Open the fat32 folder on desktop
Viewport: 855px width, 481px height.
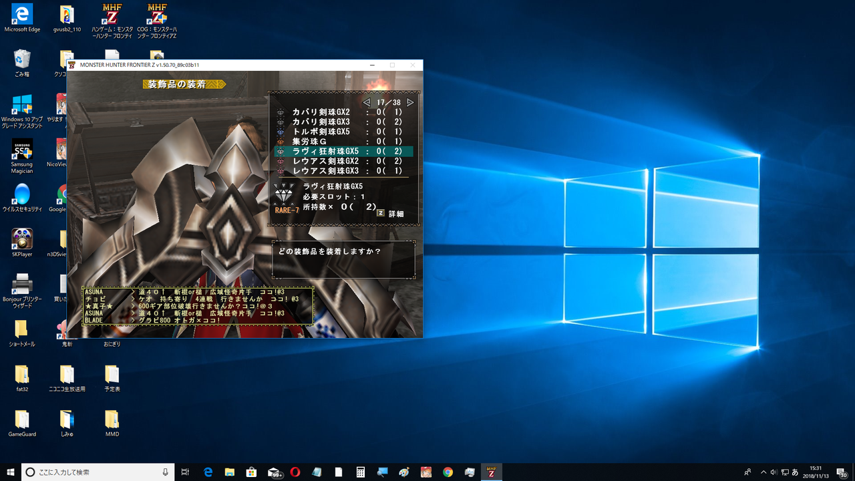coord(22,378)
